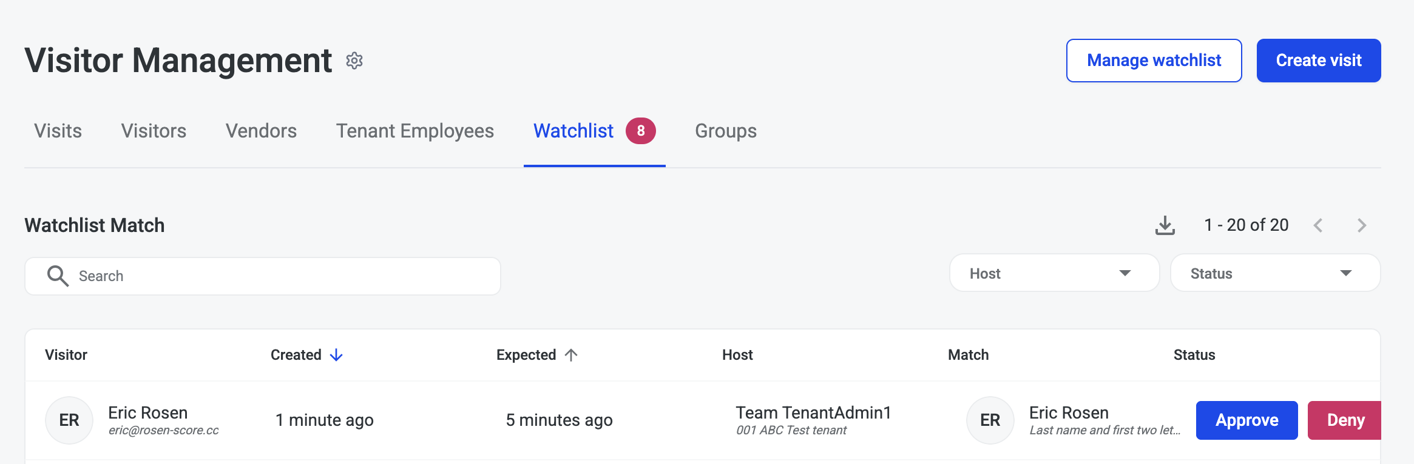Screen dimensions: 1414x464
Task: Open the Watchlist badge showing 8
Action: coord(640,131)
